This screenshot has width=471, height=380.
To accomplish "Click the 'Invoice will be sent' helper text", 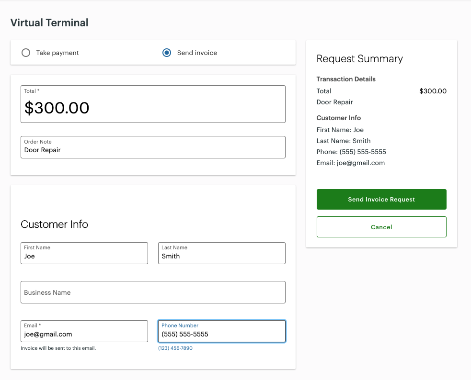I will [58, 348].
